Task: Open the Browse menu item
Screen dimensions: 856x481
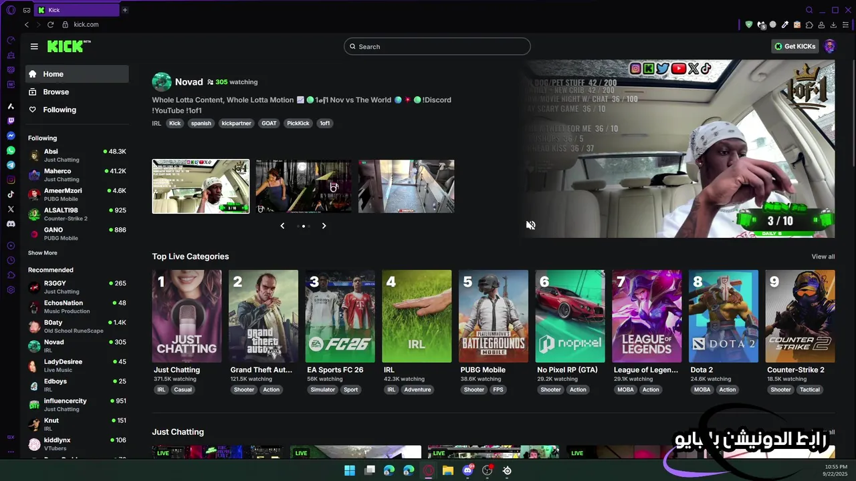Action: tap(77, 92)
